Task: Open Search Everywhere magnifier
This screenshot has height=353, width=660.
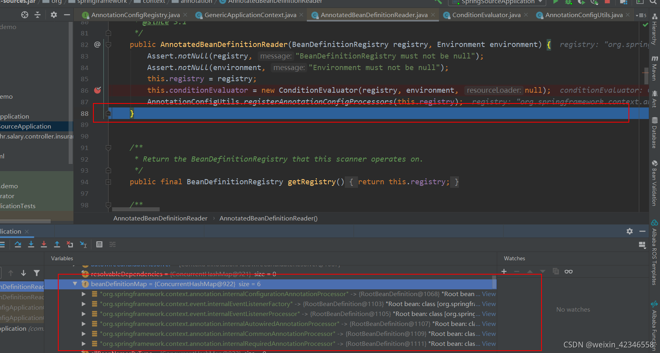Action: 653,2
